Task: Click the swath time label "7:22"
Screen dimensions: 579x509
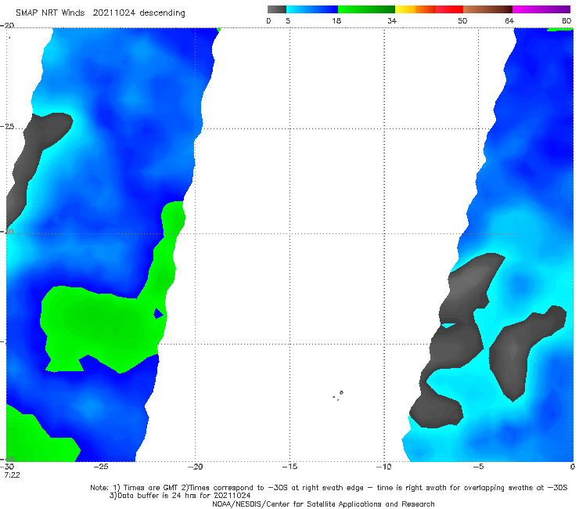Action: (x=12, y=475)
